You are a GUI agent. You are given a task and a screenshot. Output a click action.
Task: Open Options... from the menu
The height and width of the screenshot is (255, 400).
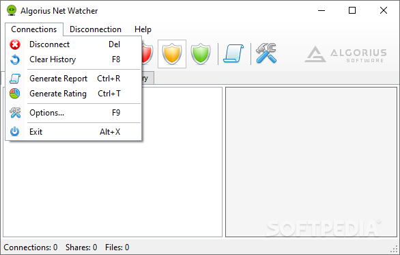(x=74, y=113)
